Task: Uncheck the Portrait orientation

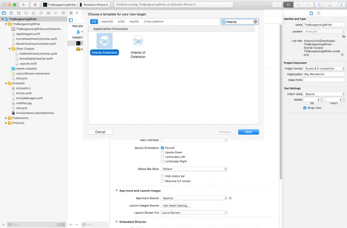Action: 162,148
